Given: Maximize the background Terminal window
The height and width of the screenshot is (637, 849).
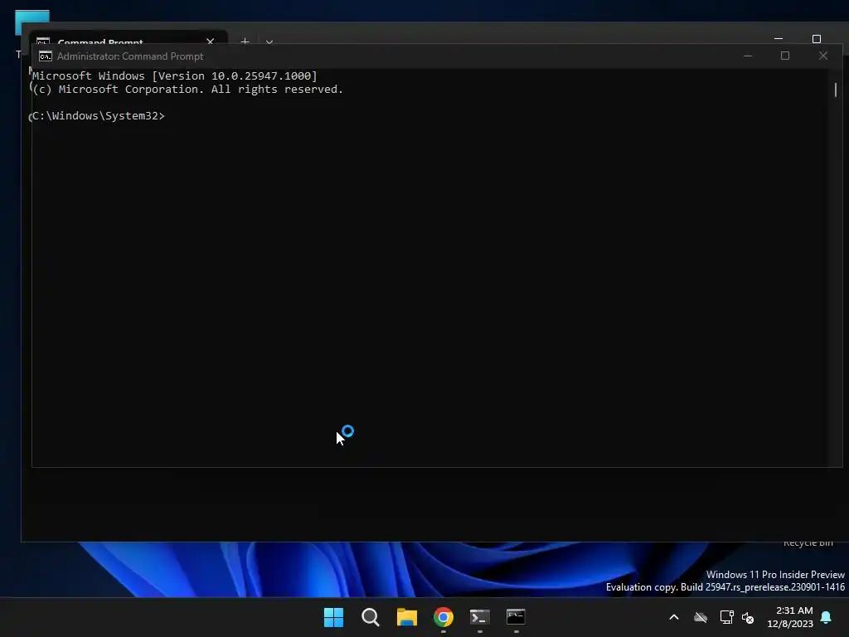Looking at the screenshot, I should pyautogui.click(x=817, y=39).
